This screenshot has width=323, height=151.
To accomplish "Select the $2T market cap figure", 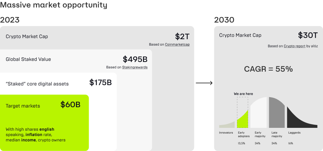I will tap(183, 36).
